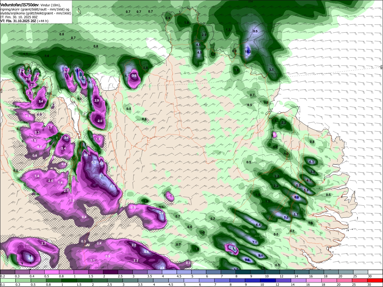Click the '6.4' precipitation value

[258, 225]
